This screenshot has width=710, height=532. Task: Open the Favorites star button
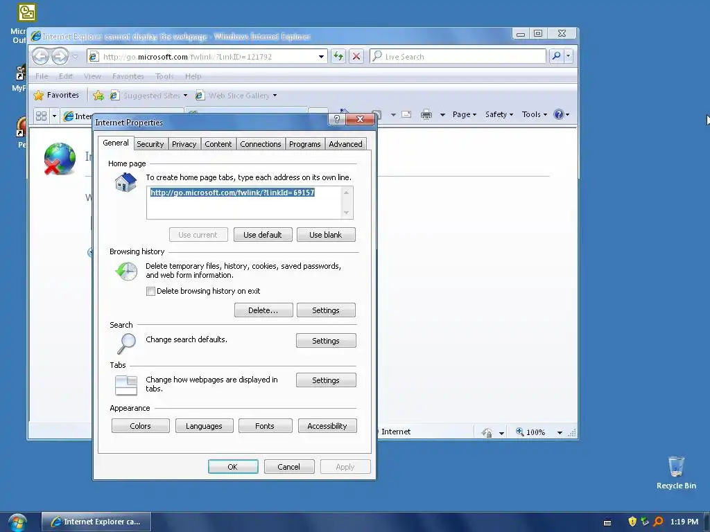(x=57, y=95)
